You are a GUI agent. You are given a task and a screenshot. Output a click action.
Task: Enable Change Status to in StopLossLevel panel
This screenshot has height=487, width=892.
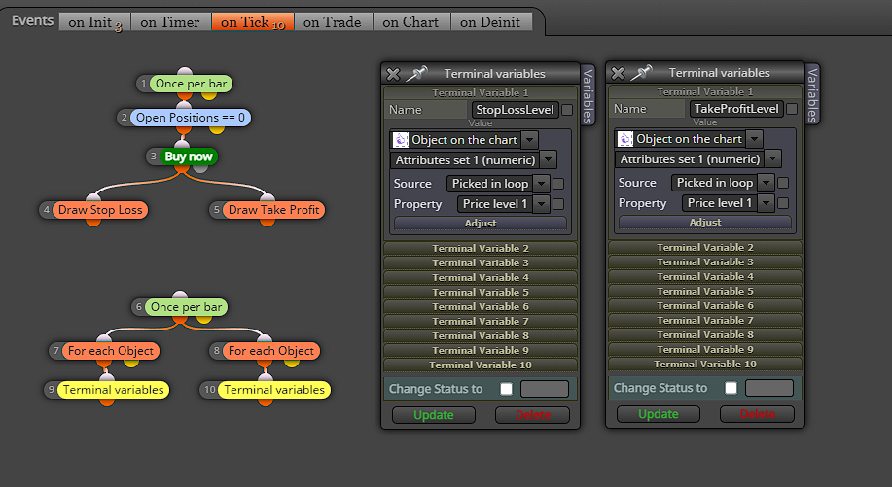(506, 389)
